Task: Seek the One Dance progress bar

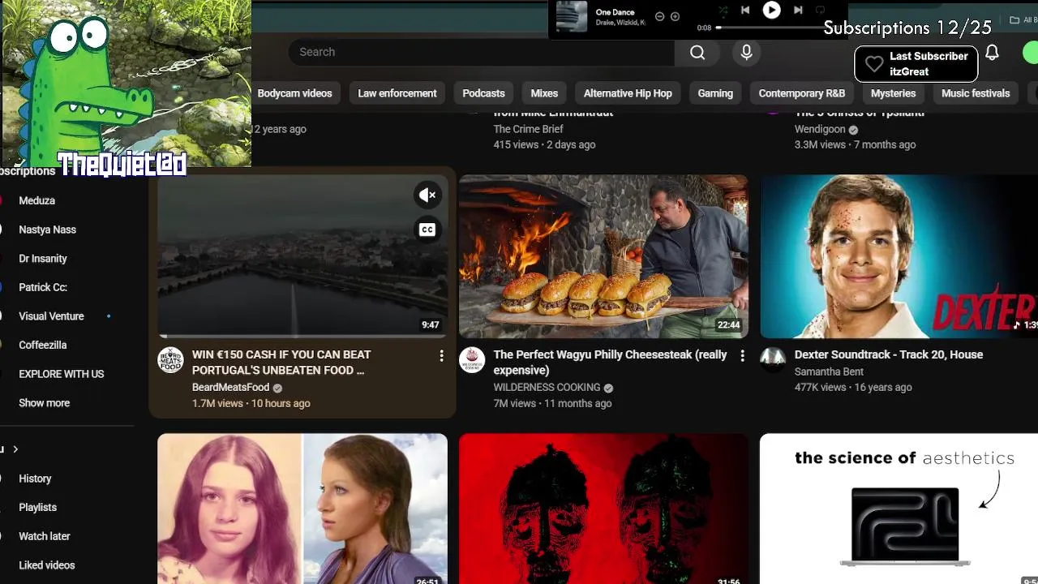Action: click(x=770, y=28)
